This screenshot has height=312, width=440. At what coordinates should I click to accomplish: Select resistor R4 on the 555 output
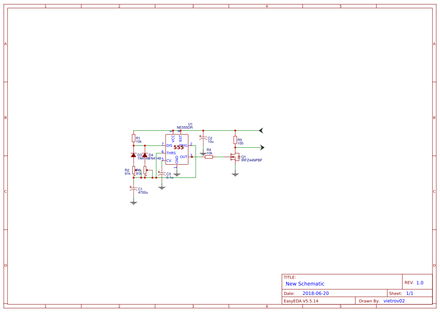click(209, 157)
